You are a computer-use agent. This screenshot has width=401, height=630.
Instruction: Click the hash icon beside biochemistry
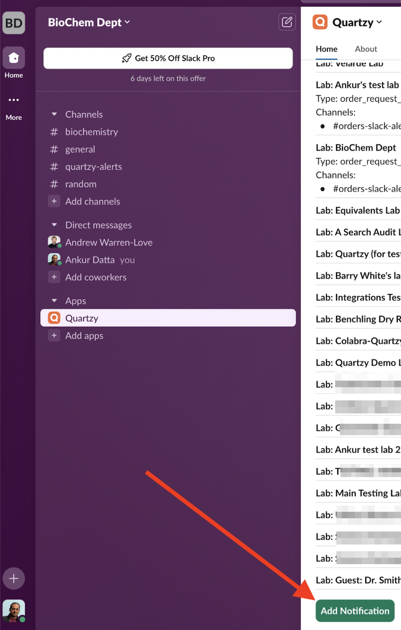54,132
